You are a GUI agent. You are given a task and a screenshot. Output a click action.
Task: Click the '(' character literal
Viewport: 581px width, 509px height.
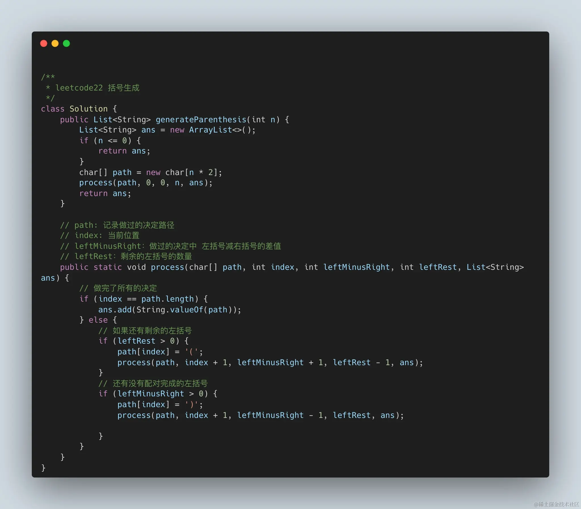(191, 352)
